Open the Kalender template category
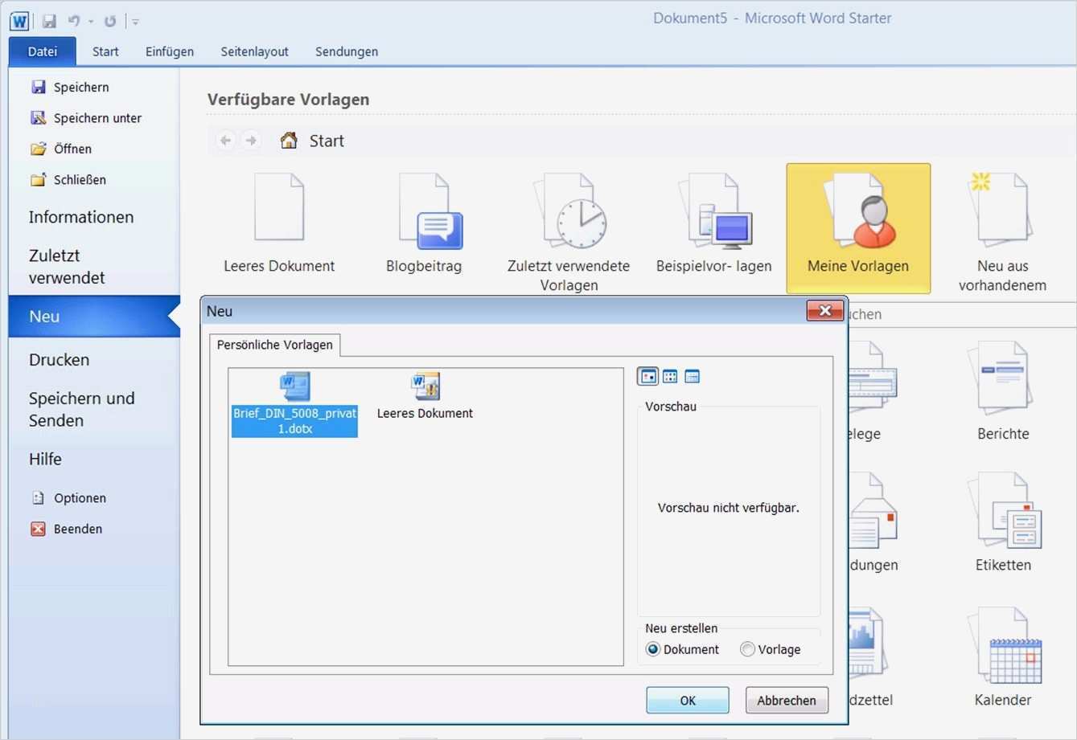Image resolution: width=1077 pixels, height=740 pixels. pos(1003,657)
